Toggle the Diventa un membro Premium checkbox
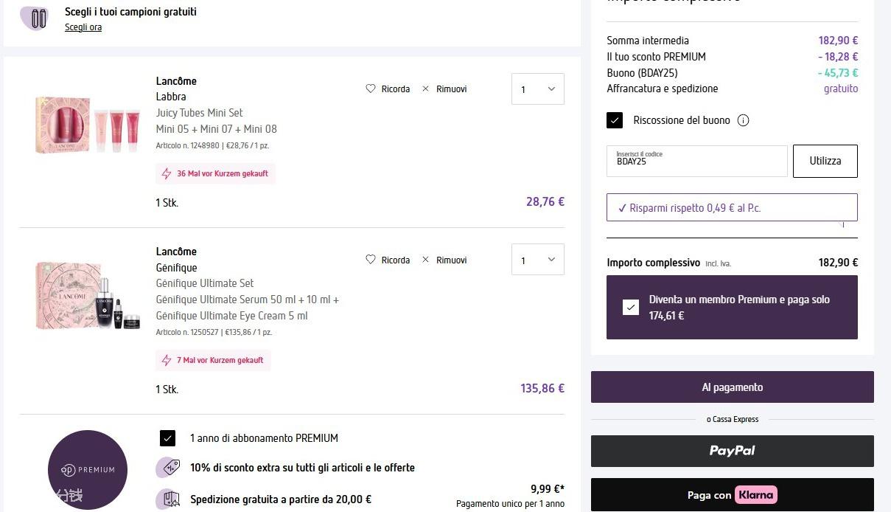Image resolution: width=891 pixels, height=512 pixels. tap(630, 308)
